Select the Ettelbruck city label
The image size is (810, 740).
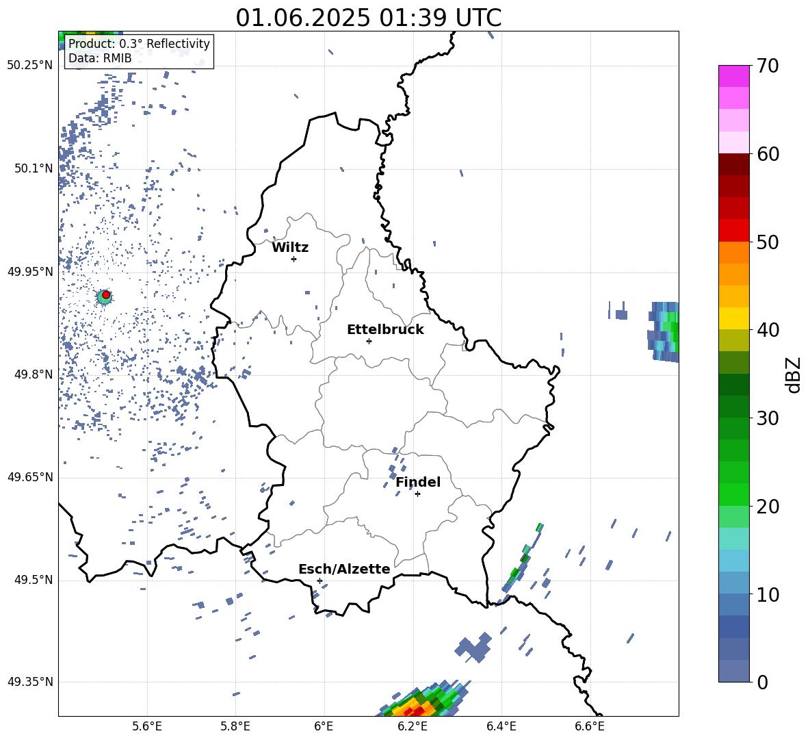coord(385,330)
